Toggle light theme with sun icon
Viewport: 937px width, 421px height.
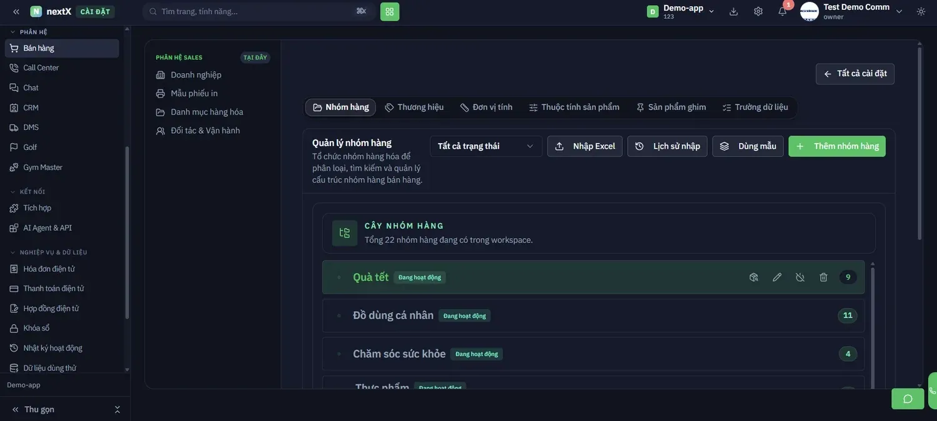(x=921, y=11)
